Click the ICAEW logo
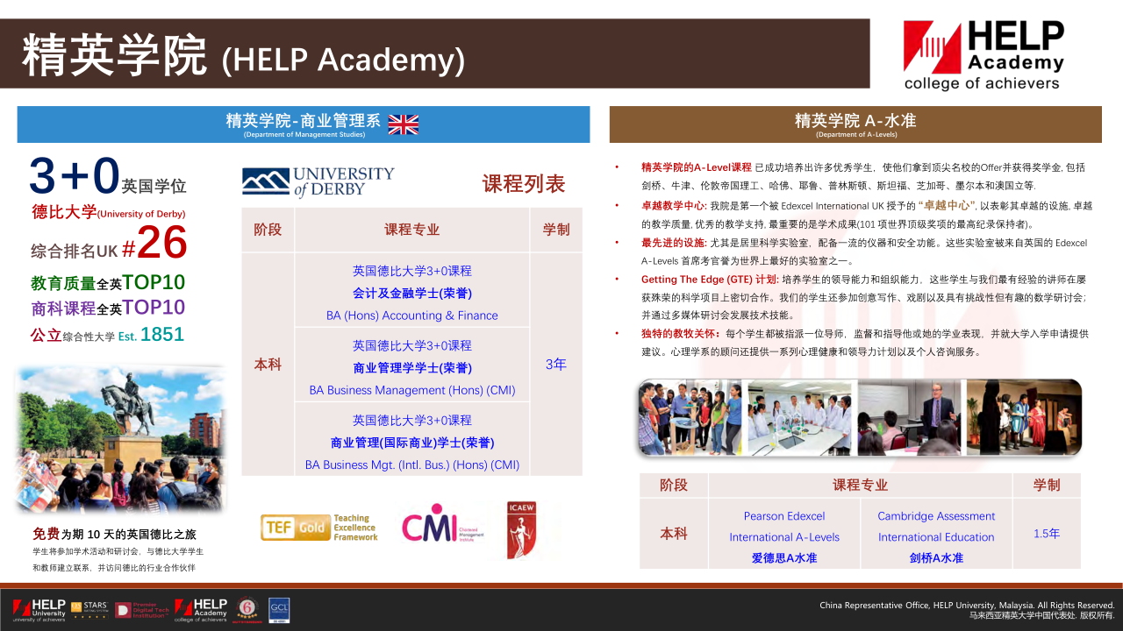1123x631 pixels. pos(525,529)
